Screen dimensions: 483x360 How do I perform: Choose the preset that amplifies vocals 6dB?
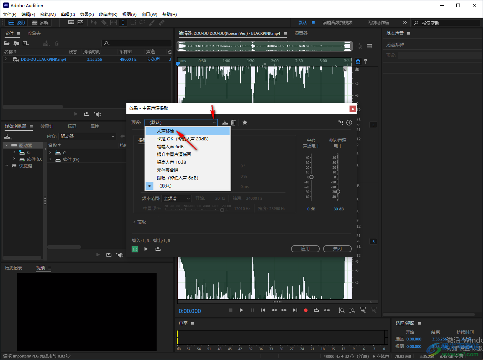[188, 147]
